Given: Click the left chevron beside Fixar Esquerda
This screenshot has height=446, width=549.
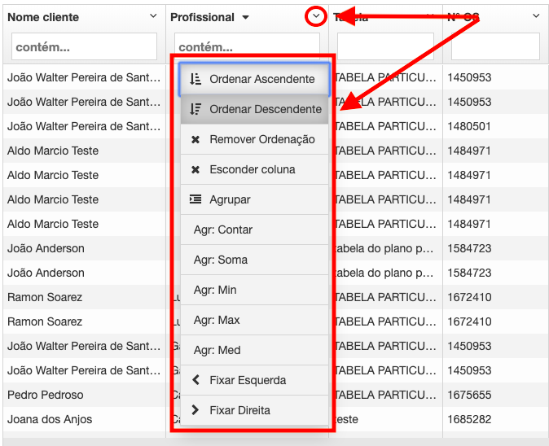Looking at the screenshot, I should tap(195, 380).
